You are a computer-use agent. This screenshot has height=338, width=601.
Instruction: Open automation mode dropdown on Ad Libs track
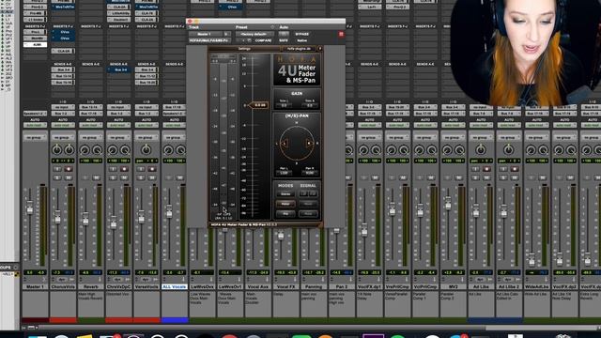pos(481,125)
